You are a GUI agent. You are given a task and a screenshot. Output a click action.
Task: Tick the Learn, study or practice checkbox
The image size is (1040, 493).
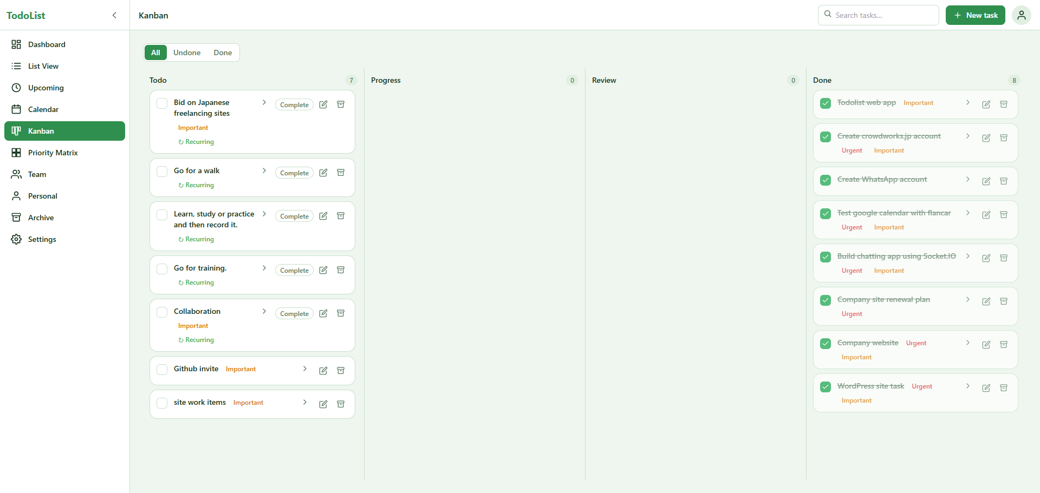[x=162, y=215]
